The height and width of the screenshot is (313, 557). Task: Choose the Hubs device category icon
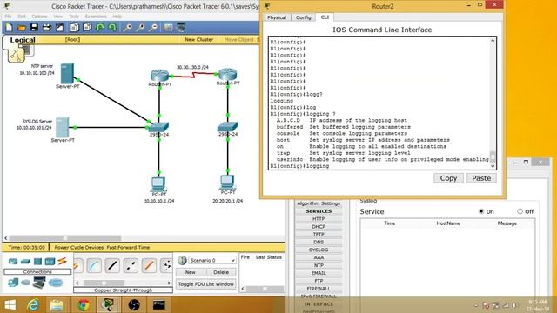click(37, 262)
